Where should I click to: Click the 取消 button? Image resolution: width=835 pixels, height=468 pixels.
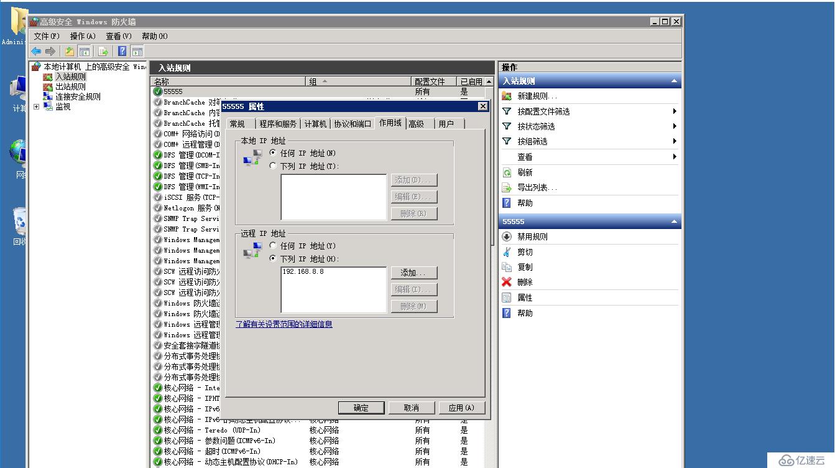click(x=411, y=408)
